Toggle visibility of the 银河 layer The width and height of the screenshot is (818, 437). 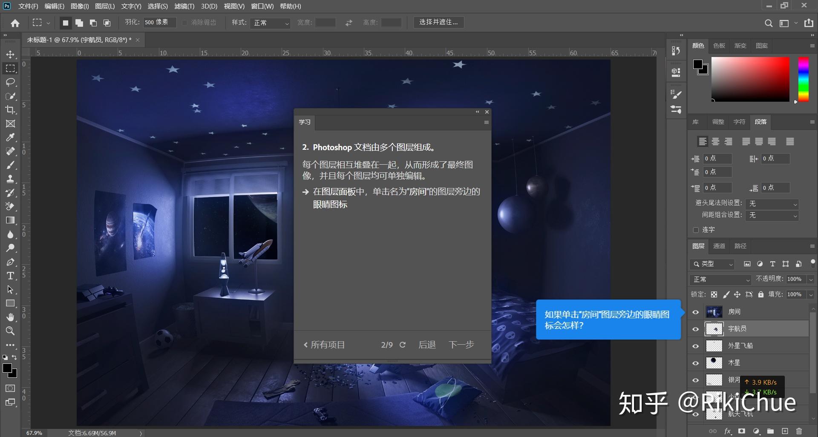click(x=696, y=380)
